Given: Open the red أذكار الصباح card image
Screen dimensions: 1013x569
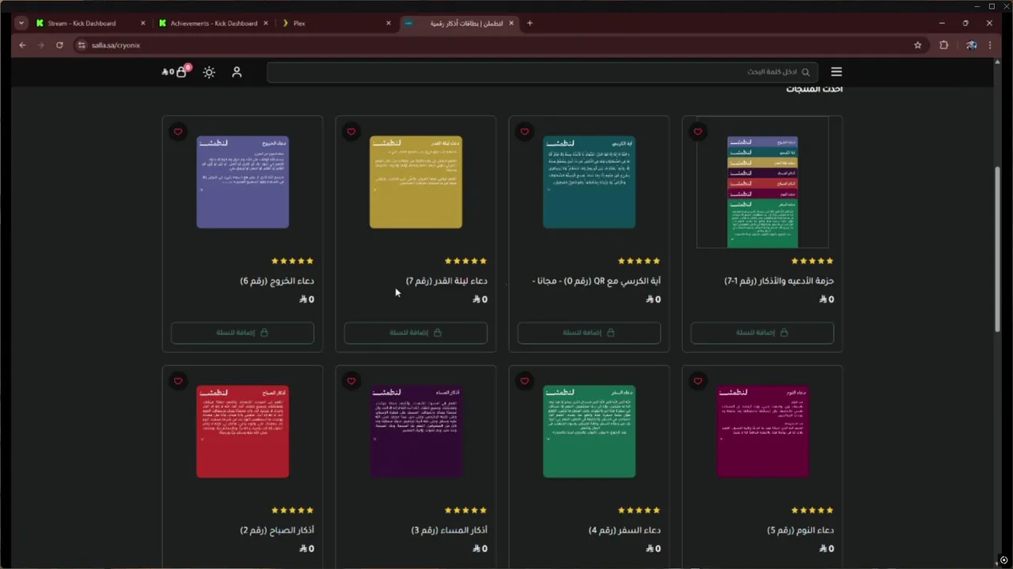Looking at the screenshot, I should click(x=242, y=431).
